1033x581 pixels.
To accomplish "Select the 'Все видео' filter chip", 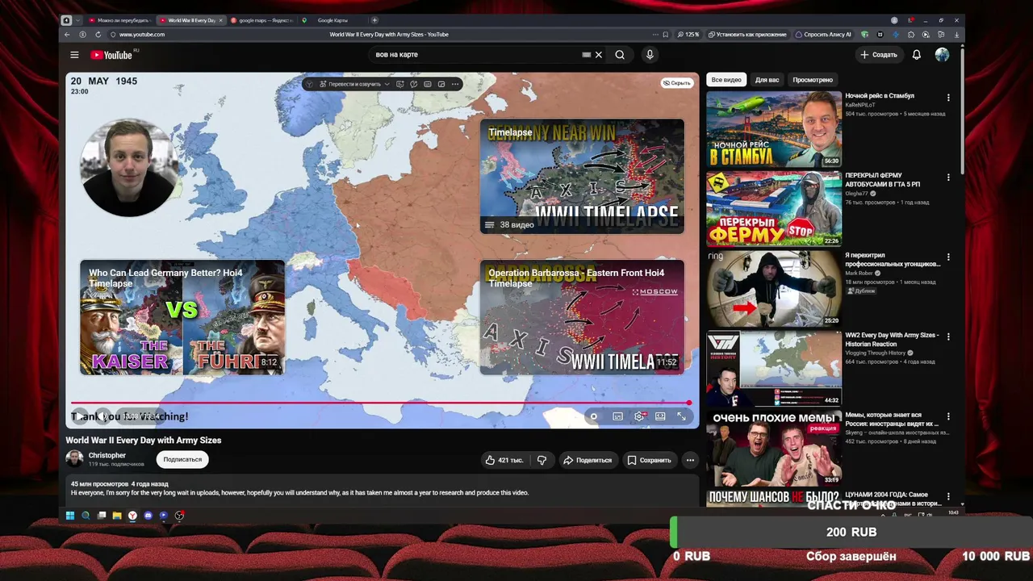I will click(726, 80).
